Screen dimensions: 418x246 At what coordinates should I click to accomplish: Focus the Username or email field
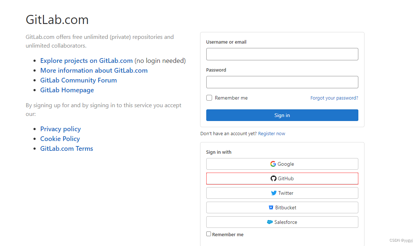click(x=282, y=54)
